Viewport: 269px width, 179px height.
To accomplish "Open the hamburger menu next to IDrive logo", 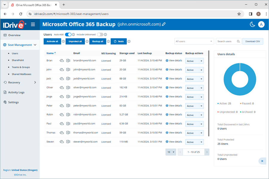I will click(33, 25).
